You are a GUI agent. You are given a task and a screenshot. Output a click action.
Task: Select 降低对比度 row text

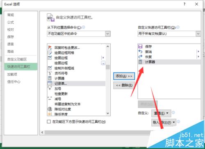click(x=63, y=109)
